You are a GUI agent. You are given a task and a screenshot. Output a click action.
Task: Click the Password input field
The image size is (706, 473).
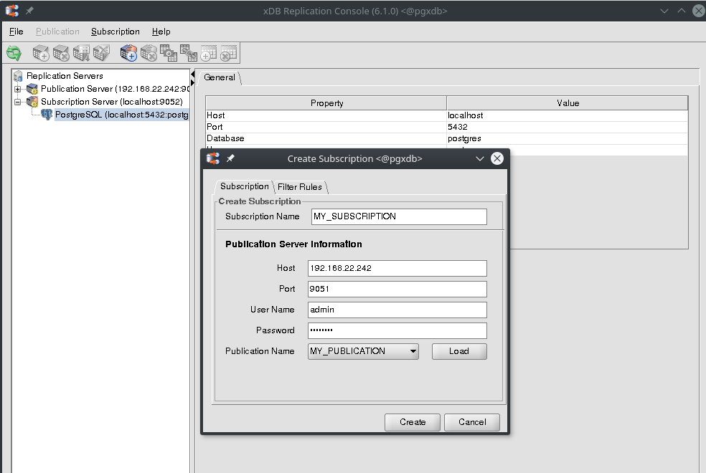(x=397, y=330)
